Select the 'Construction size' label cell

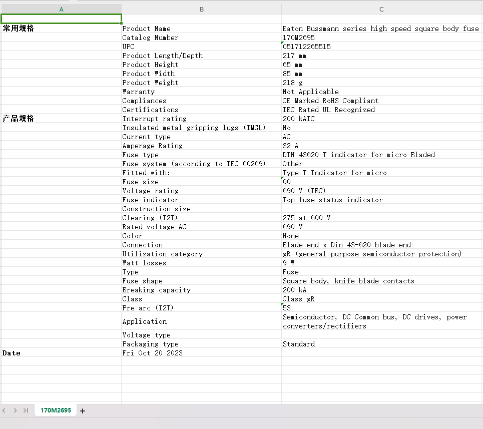(x=201, y=209)
